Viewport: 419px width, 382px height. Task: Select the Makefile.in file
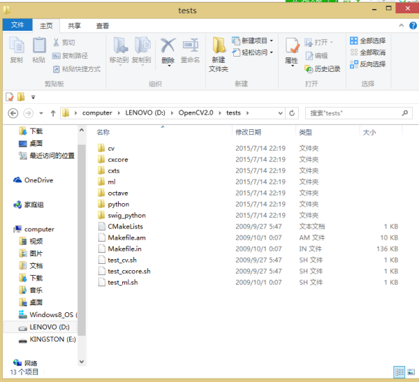[119, 249]
